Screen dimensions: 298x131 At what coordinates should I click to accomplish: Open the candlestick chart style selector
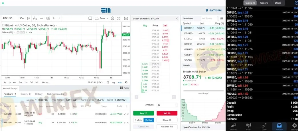point(29,18)
